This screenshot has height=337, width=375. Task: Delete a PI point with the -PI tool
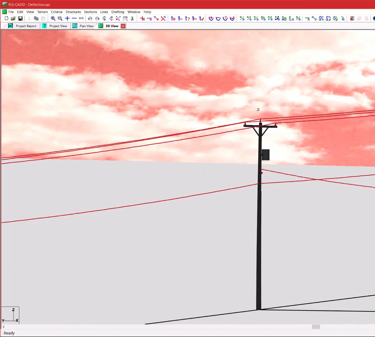[x=149, y=18]
